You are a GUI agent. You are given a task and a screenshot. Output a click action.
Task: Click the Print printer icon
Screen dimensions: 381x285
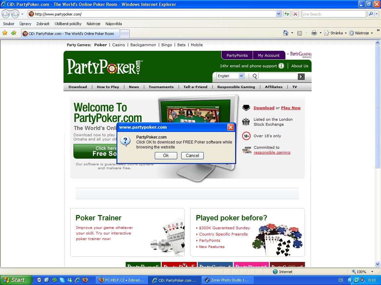click(314, 33)
